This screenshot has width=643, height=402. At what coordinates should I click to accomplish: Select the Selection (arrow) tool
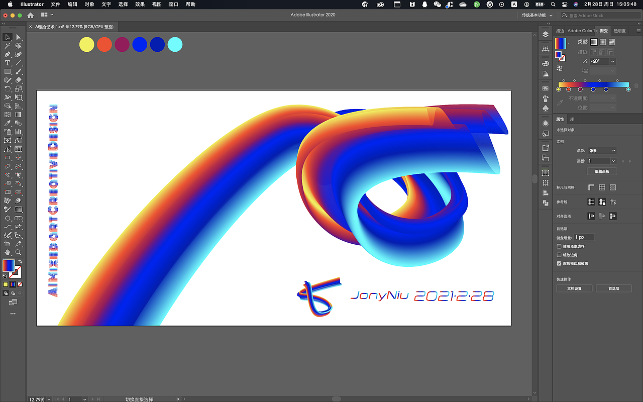pos(8,37)
